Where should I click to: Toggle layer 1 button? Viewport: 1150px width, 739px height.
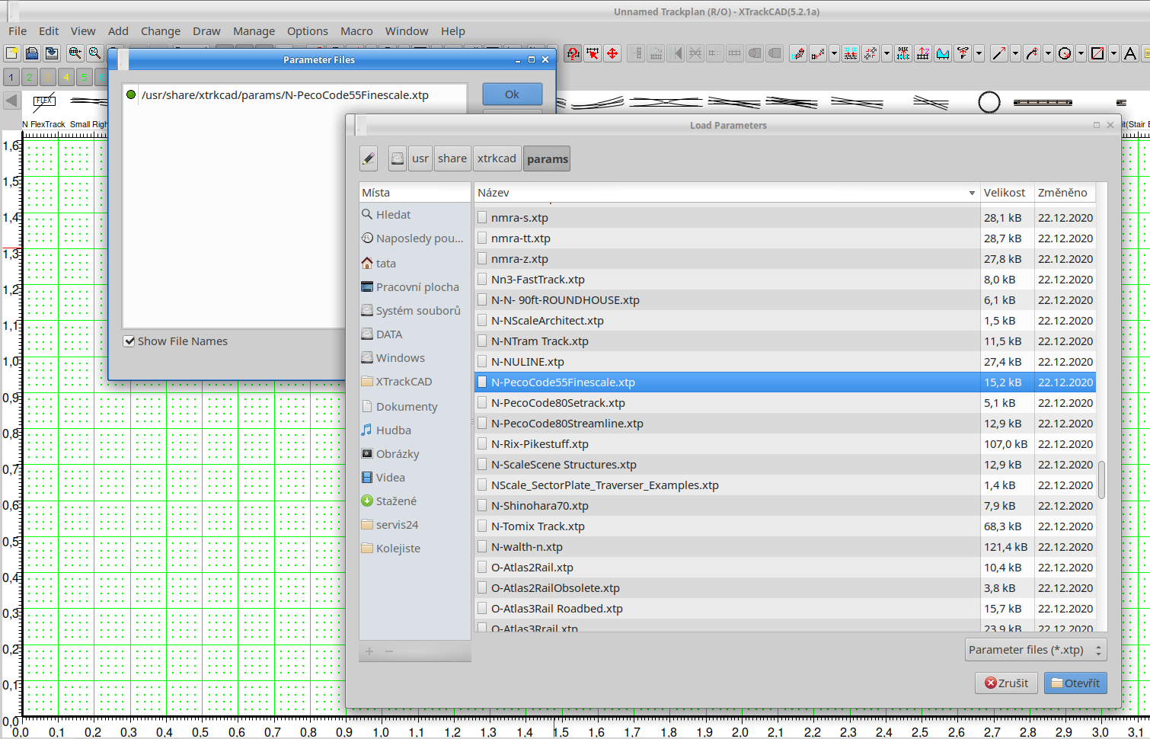tap(11, 77)
